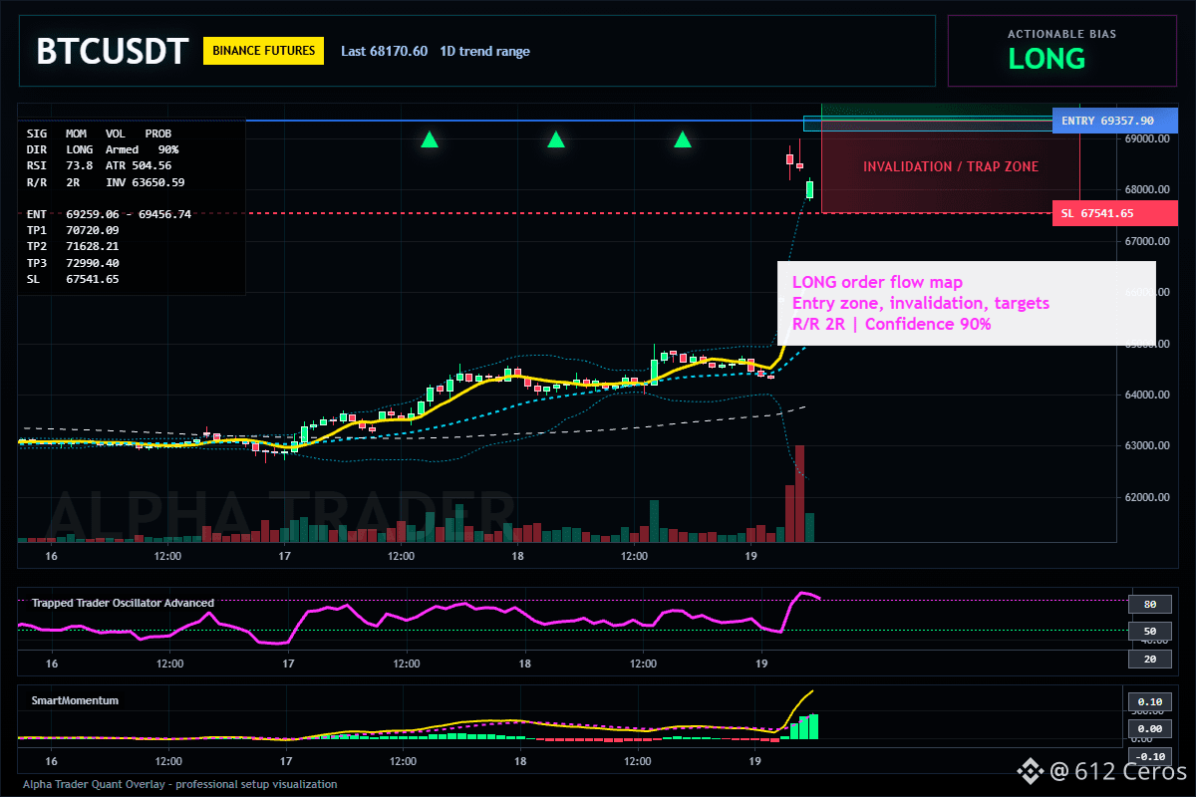Click the Trapped Trader Oscillator Advanced title
The height and width of the screenshot is (797, 1196).
pos(123,603)
